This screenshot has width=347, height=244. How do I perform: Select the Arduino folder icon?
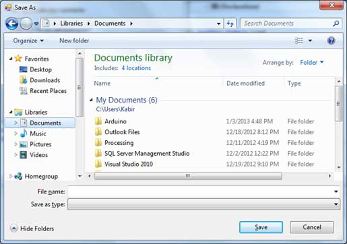tap(98, 121)
